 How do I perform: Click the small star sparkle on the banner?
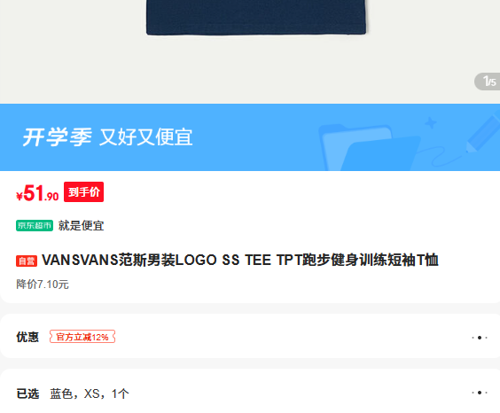(431, 122)
